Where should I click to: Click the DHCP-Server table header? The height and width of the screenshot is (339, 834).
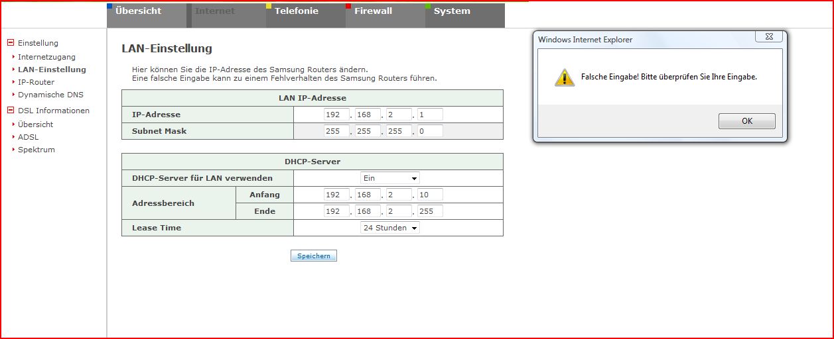312,162
